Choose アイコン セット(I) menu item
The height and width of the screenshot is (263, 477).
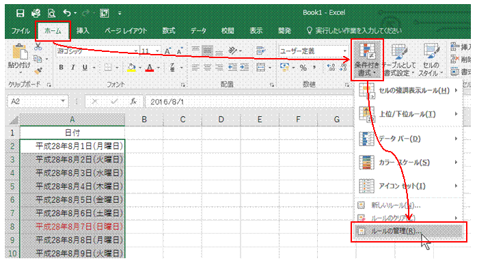pos(409,186)
